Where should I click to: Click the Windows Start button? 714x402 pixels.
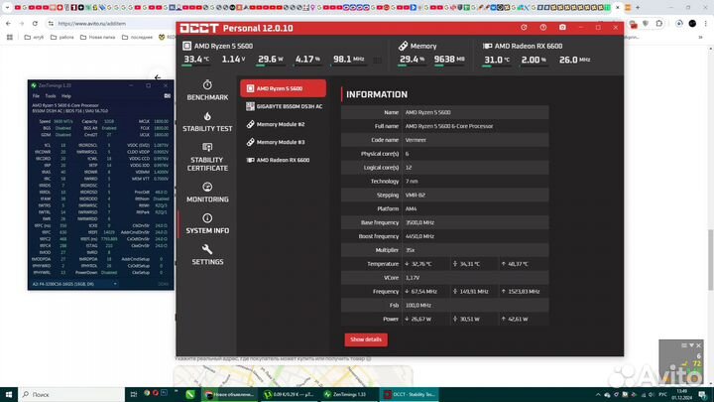9,394
